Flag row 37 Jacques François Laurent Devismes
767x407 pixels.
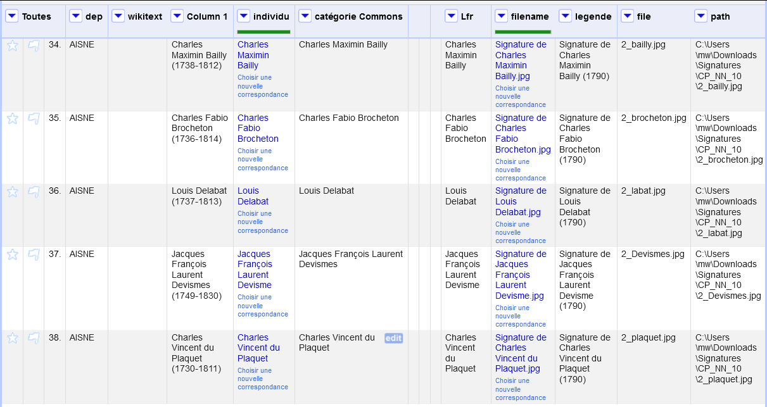click(34, 254)
